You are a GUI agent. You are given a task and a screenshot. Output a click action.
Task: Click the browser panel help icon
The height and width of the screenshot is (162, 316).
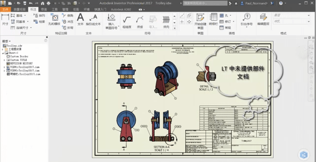[x=46, y=41]
